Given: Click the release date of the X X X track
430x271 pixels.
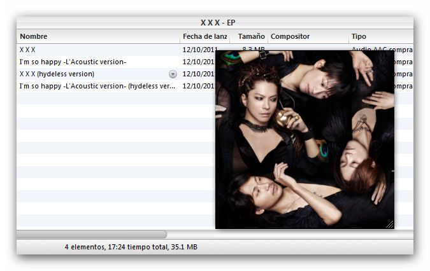Looking at the screenshot, I should pyautogui.click(x=199, y=50).
